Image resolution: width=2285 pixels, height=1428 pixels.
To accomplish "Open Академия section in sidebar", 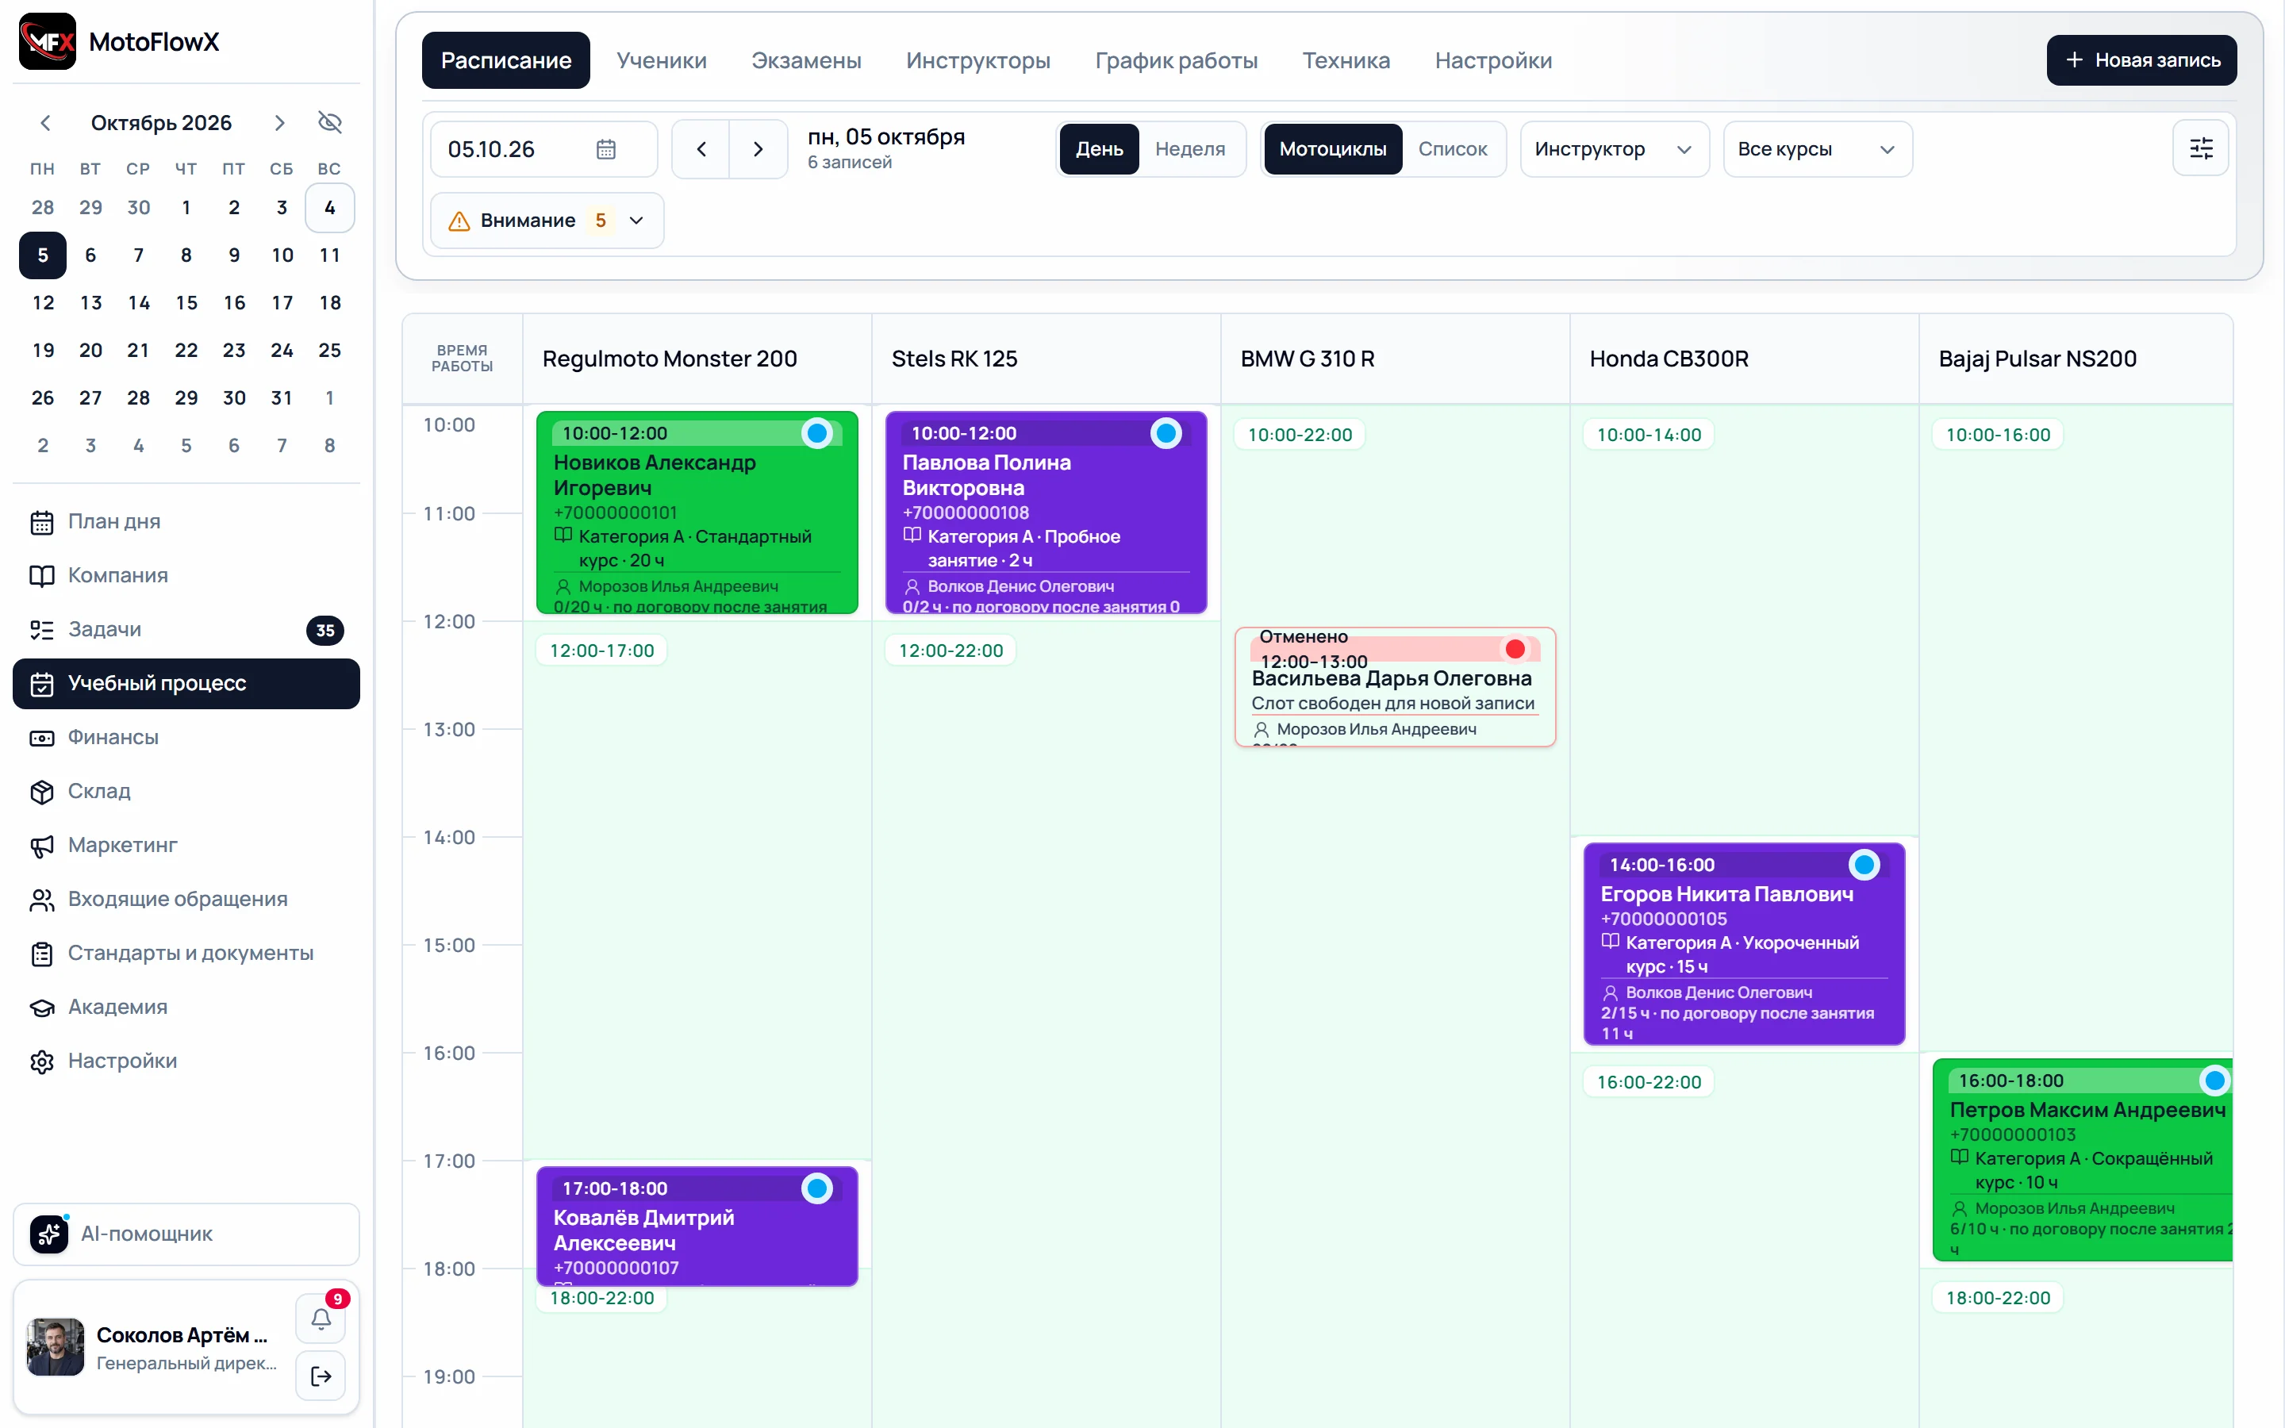I will click(186, 1007).
